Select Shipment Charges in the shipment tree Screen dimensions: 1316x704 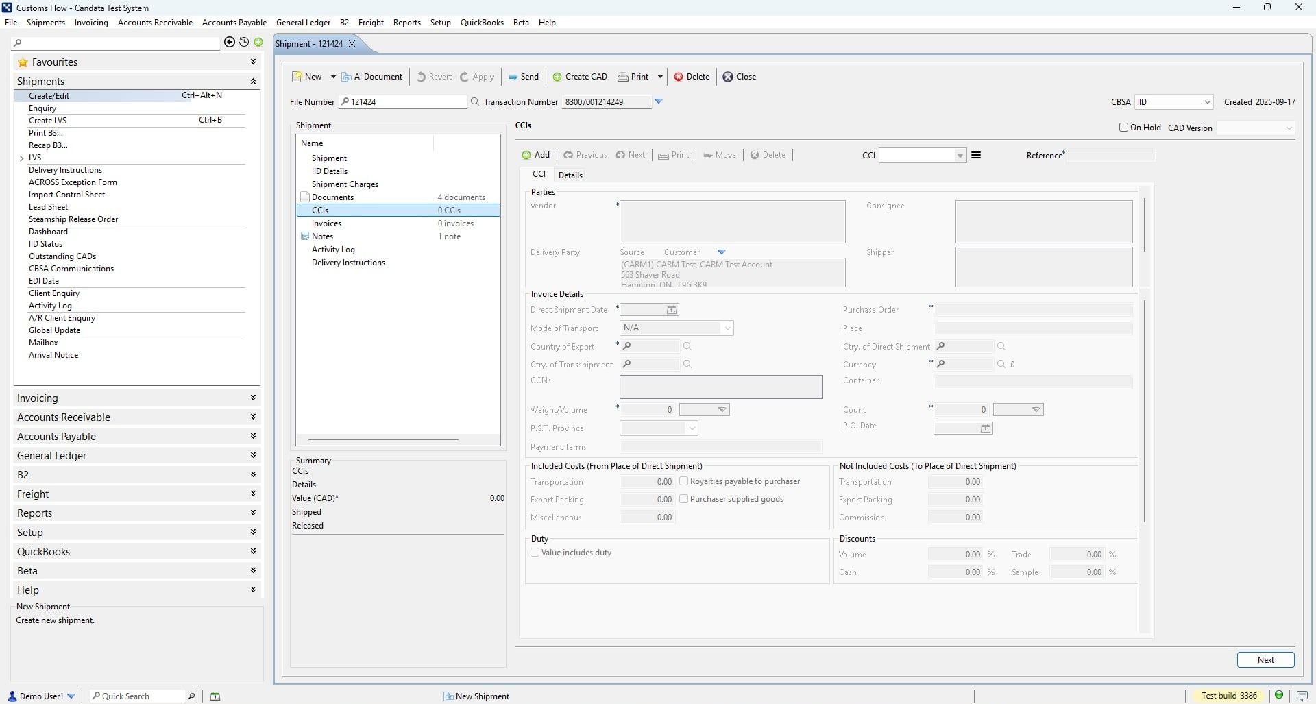pyautogui.click(x=345, y=184)
